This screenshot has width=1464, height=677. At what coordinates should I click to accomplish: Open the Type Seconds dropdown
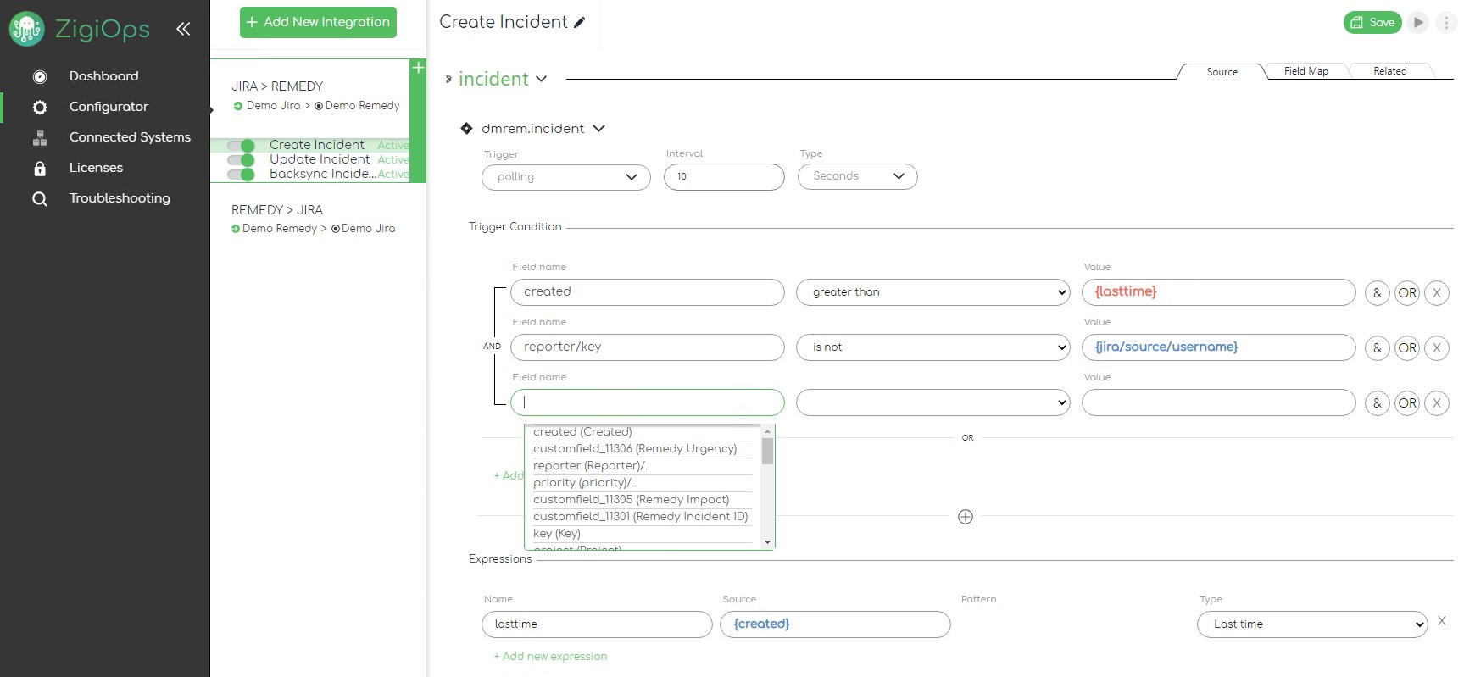857,176
